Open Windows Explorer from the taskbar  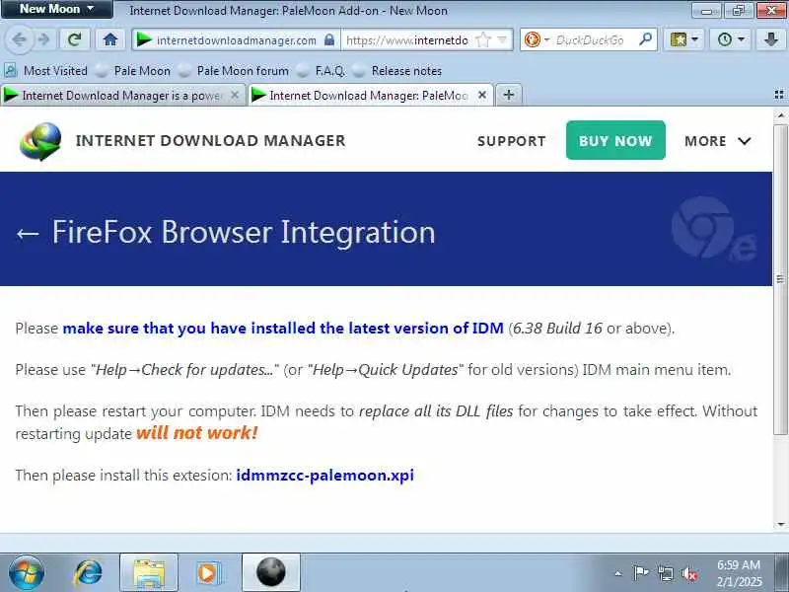[149, 572]
